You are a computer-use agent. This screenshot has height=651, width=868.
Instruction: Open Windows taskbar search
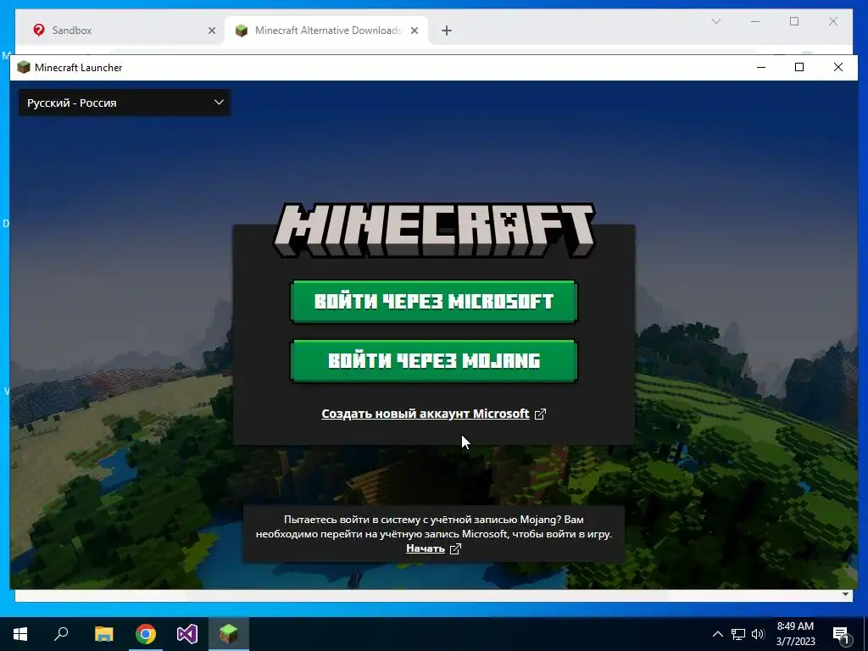point(61,634)
